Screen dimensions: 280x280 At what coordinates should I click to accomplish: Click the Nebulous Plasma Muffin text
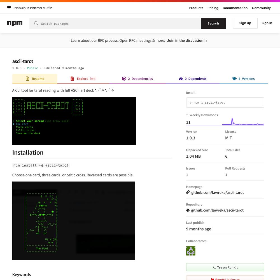(x=33, y=8)
